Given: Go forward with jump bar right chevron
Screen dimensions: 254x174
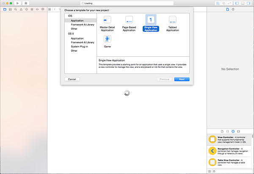Looking at the screenshot, I should pos(59,9).
